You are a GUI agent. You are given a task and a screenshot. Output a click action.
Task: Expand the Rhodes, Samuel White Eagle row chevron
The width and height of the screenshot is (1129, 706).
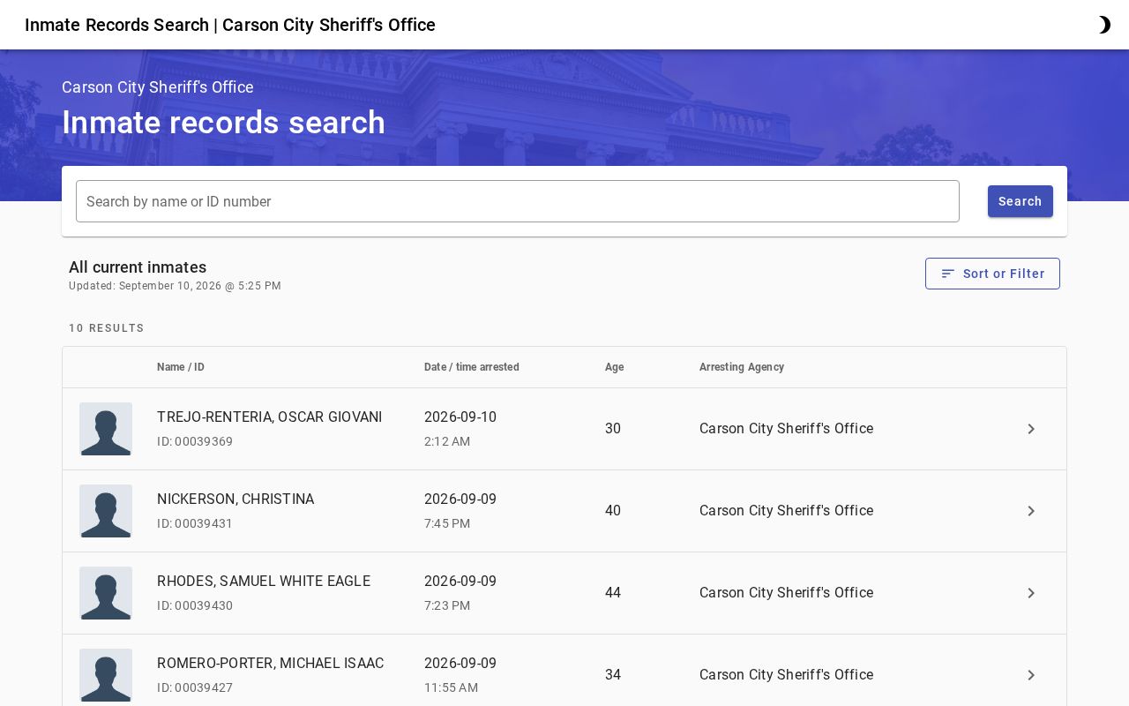[x=1031, y=593]
